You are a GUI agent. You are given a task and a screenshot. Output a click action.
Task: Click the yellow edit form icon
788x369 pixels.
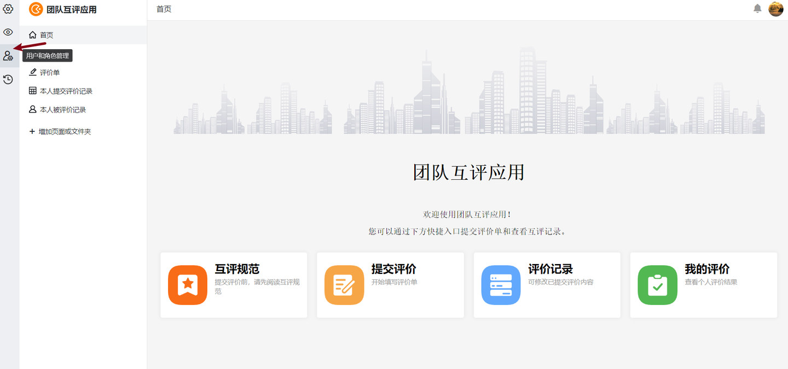click(344, 285)
